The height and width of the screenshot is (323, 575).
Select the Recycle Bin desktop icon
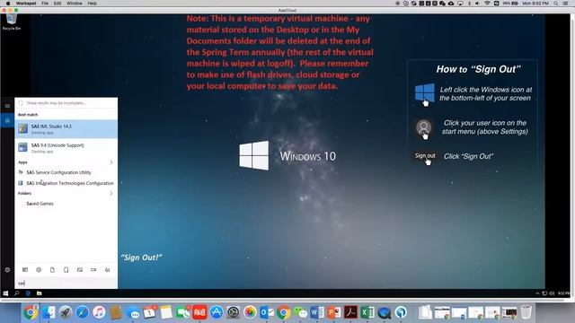point(12,22)
